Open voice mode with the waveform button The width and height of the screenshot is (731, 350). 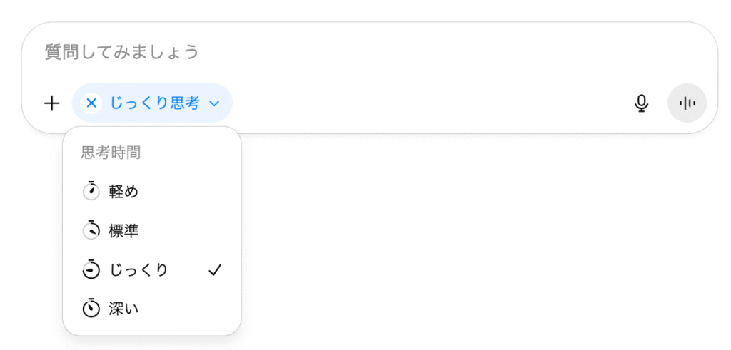click(x=687, y=103)
